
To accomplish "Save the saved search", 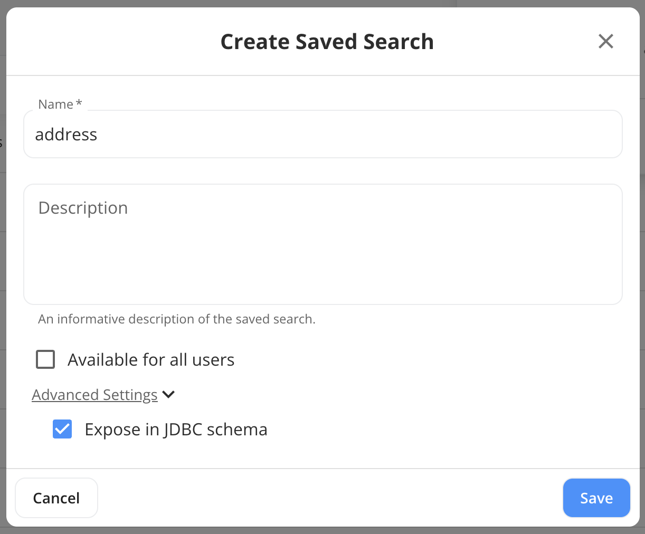I will pos(596,498).
